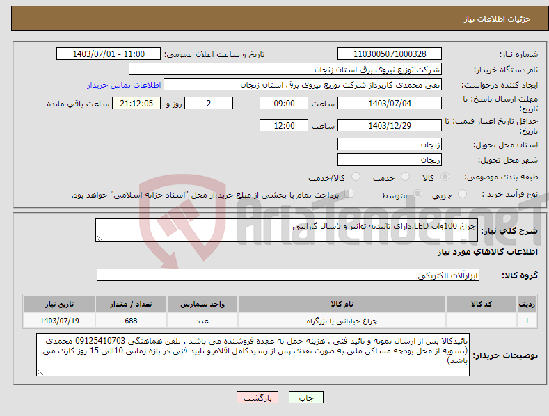549x416 pixels.
Task: Click the response deadline date 1403/07/04
Action: 390,103
